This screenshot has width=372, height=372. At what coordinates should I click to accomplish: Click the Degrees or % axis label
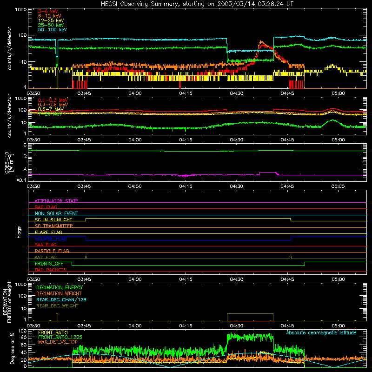pyautogui.click(x=12, y=349)
